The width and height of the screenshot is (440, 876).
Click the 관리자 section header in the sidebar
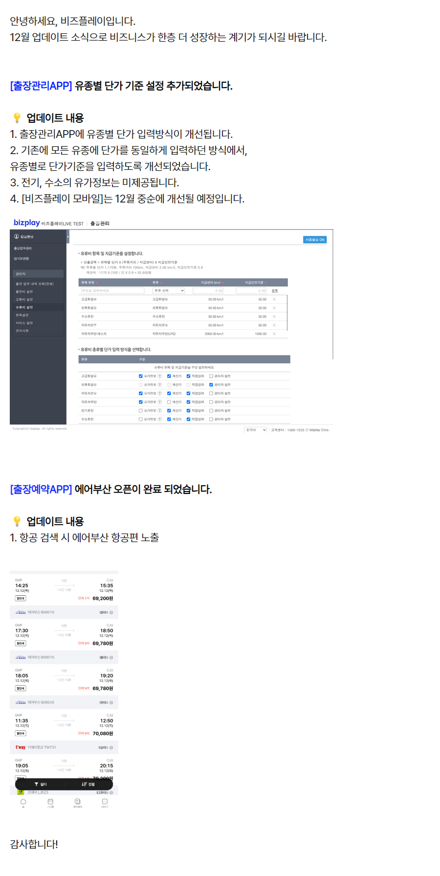[x=38, y=274]
